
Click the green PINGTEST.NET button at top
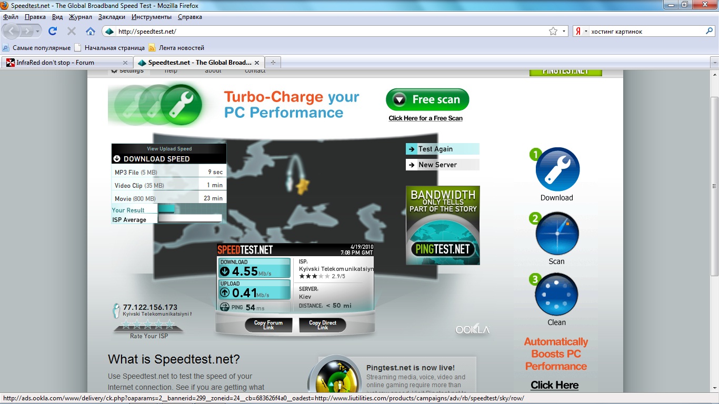(x=565, y=72)
